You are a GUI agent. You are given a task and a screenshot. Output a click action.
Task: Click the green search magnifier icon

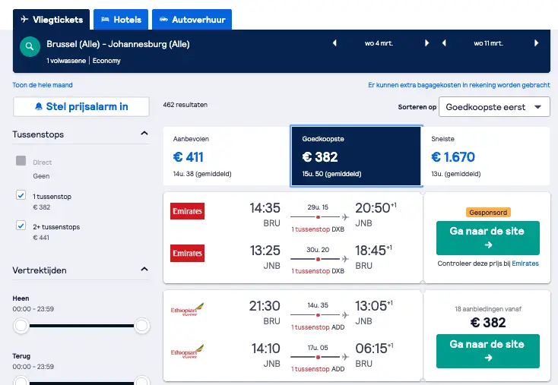tap(30, 46)
